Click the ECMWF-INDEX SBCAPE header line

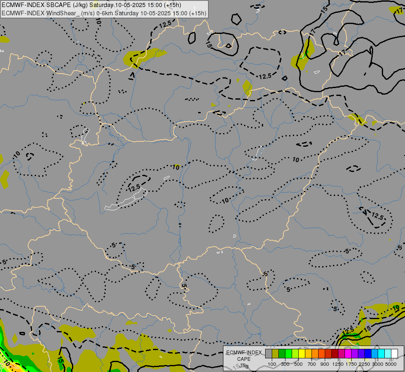[91, 5]
